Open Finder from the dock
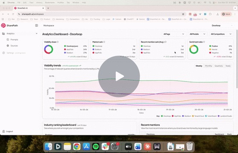The height and width of the screenshot is (153, 238). point(49,147)
